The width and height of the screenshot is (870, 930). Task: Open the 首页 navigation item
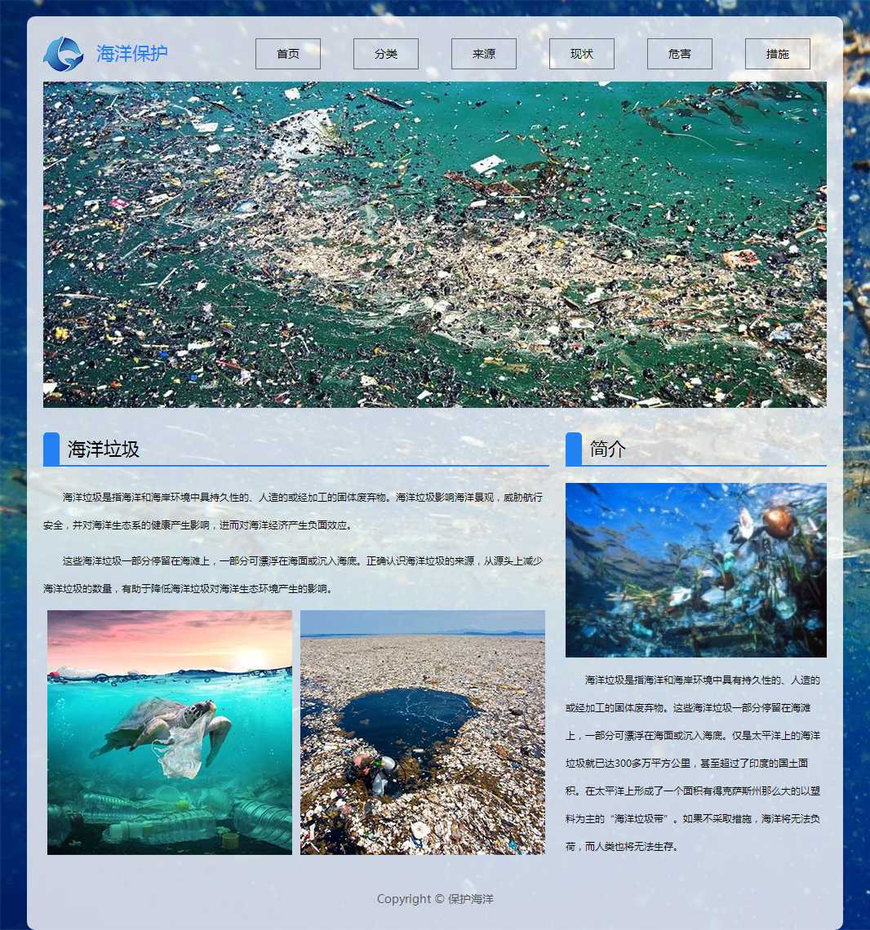(288, 54)
